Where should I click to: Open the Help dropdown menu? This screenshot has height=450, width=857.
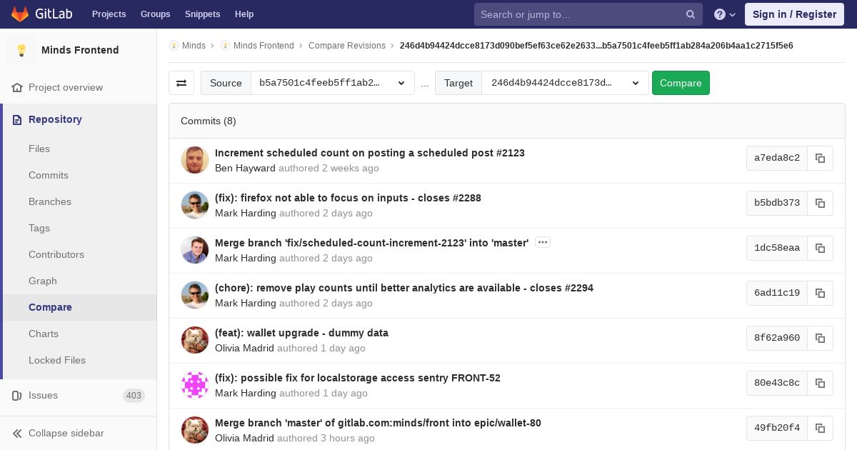(726, 14)
